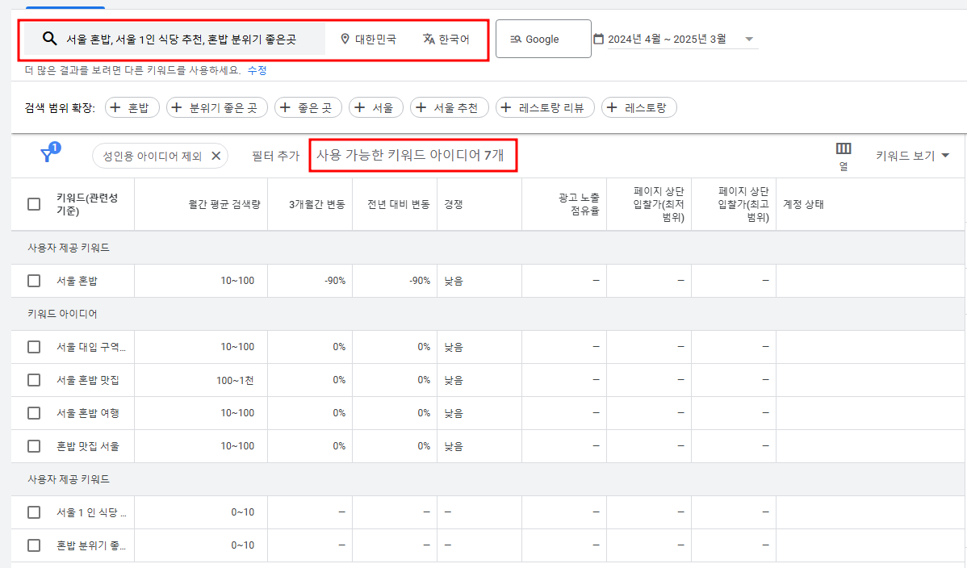Click the keyword 혼밥 맛집 서울

pyautogui.click(x=88, y=446)
